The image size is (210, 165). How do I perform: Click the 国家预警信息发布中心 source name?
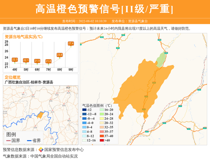tap(64, 150)
